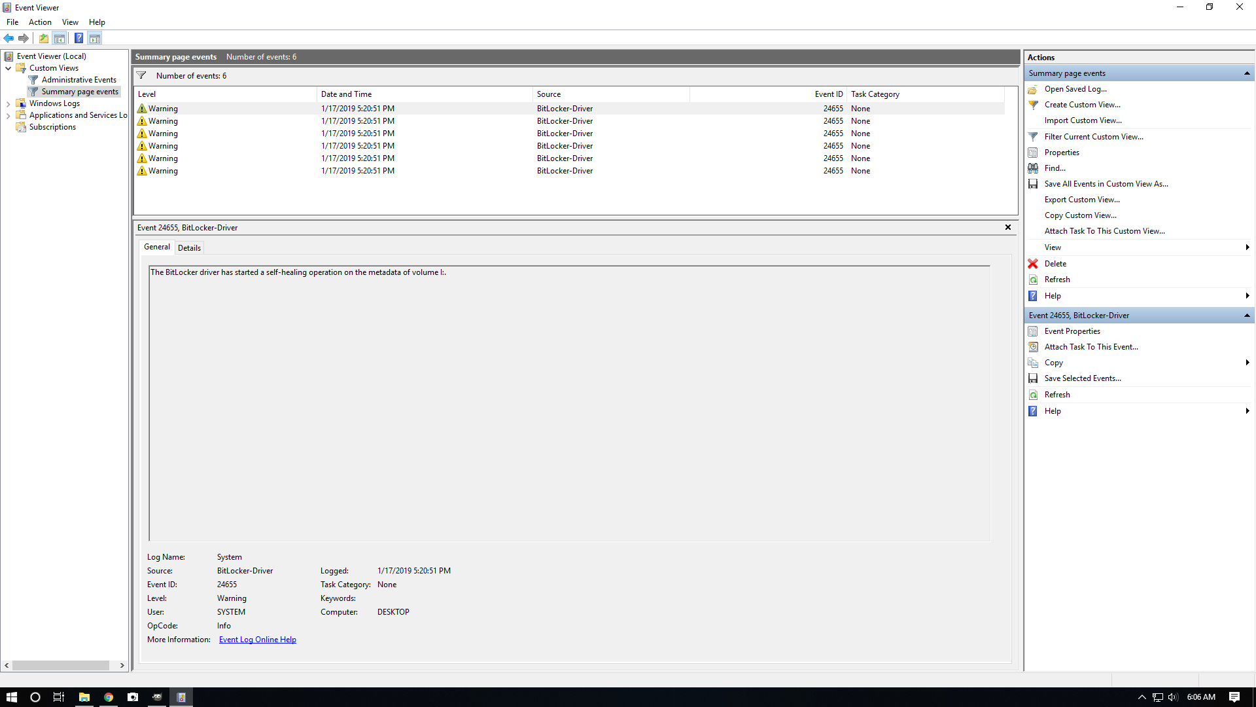Click the Save Selected Events disk icon
Viewport: 1256px width, 707px height.
[1033, 378]
